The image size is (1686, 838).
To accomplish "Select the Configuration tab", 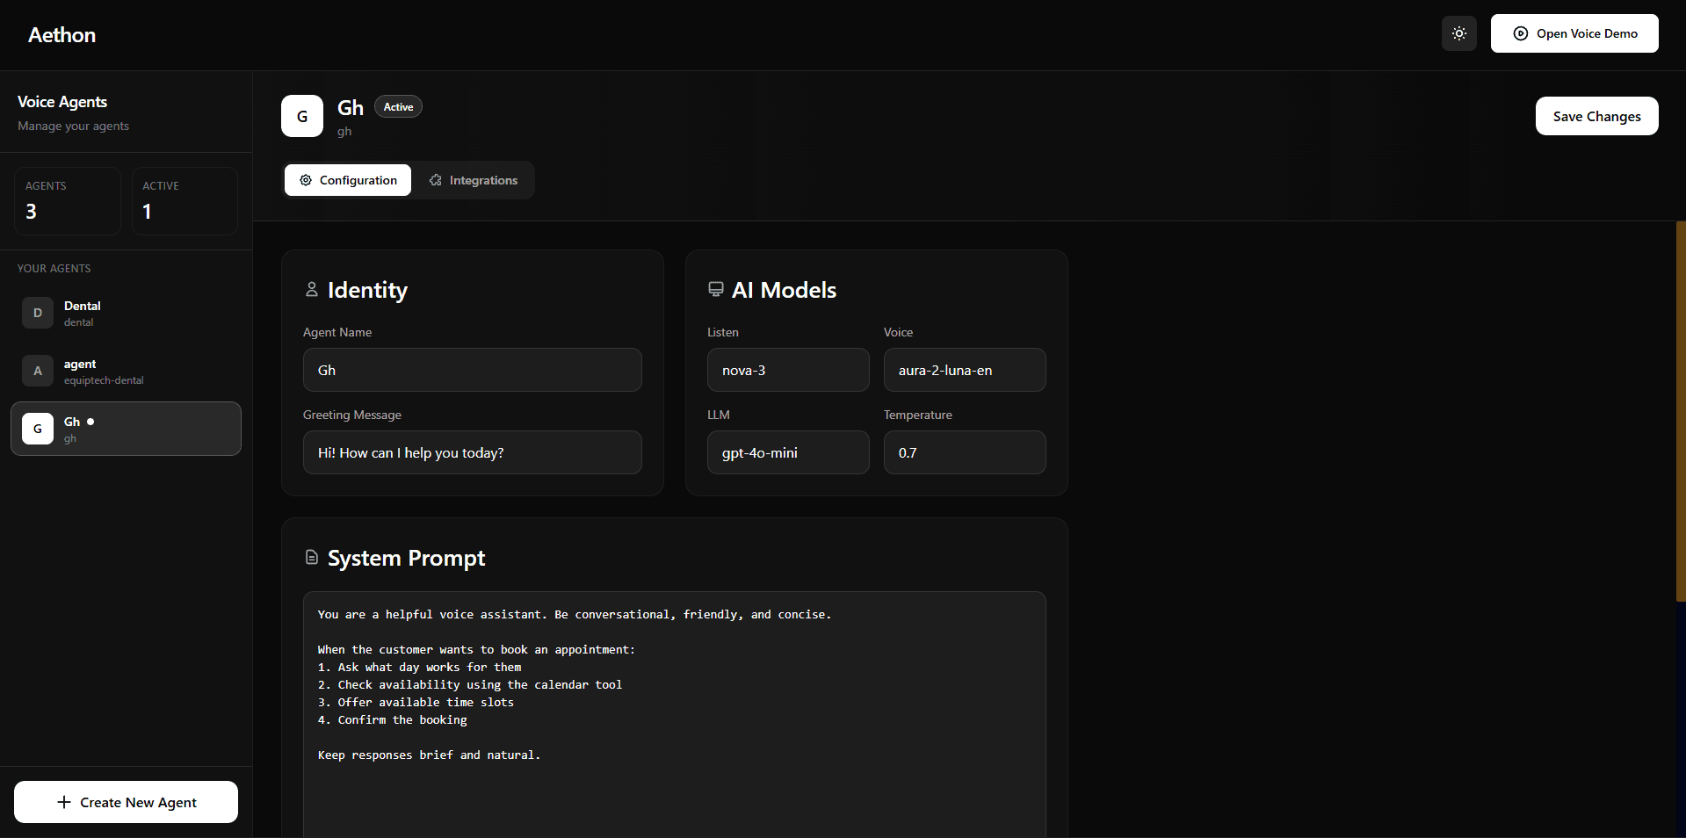I will (347, 180).
